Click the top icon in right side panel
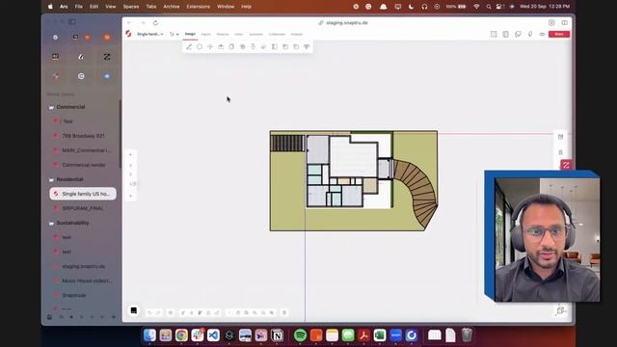This screenshot has width=617, height=347. pyautogui.click(x=561, y=137)
